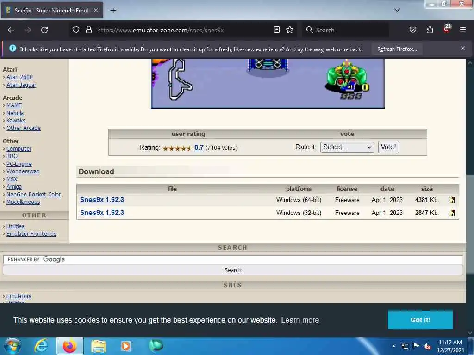The height and width of the screenshot is (355, 474).
Task: Open the Amiga sidebar link
Action: pos(14,187)
